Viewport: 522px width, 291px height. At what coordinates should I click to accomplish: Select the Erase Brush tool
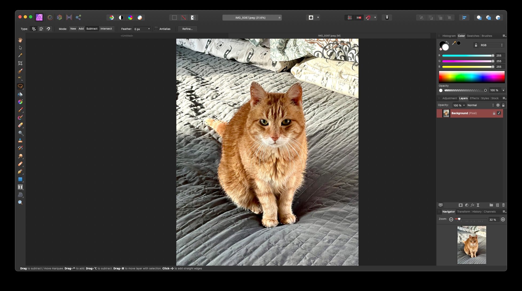click(x=20, y=125)
